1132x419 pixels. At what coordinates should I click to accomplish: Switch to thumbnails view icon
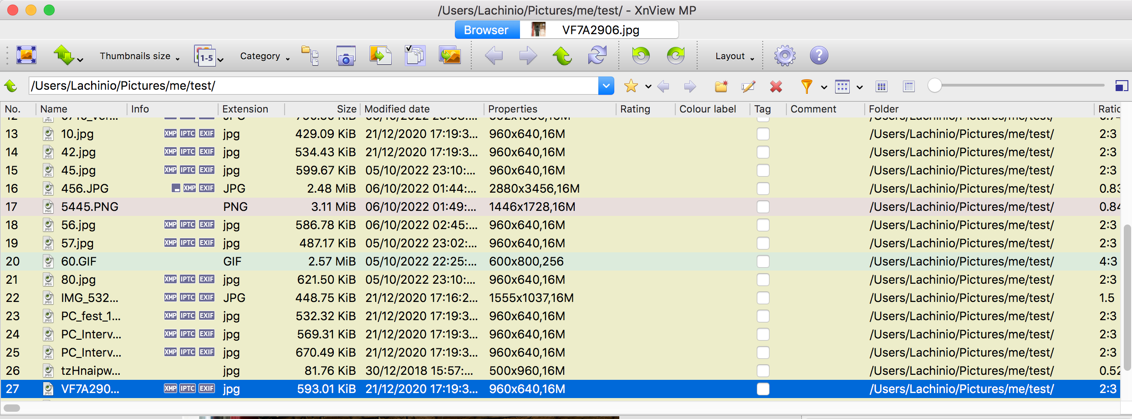882,86
